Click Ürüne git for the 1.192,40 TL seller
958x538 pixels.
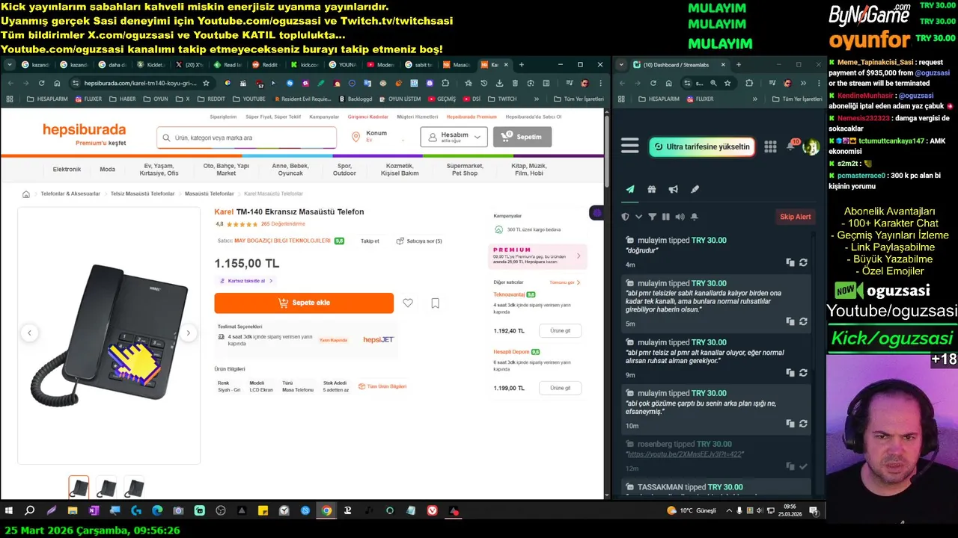pyautogui.click(x=560, y=330)
